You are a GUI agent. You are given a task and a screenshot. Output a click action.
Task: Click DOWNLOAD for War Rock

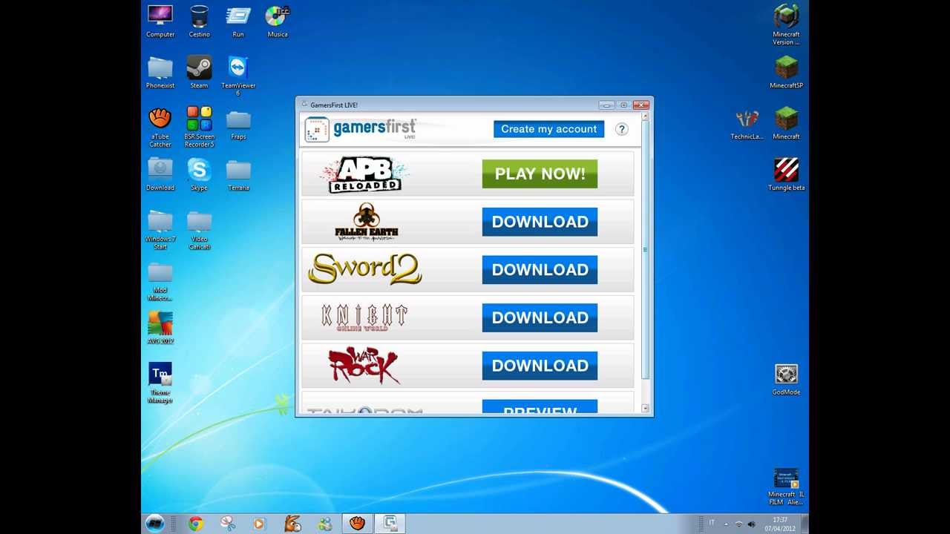point(540,366)
